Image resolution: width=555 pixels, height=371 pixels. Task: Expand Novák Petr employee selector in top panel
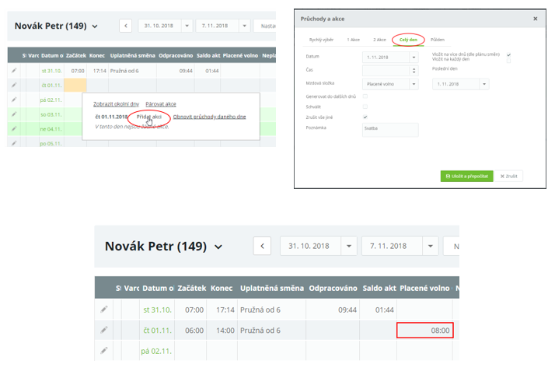point(95,26)
